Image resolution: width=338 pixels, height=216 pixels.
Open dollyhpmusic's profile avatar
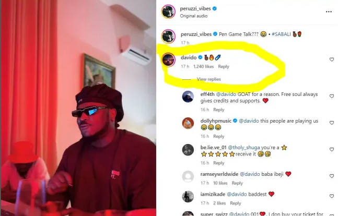tap(188, 123)
